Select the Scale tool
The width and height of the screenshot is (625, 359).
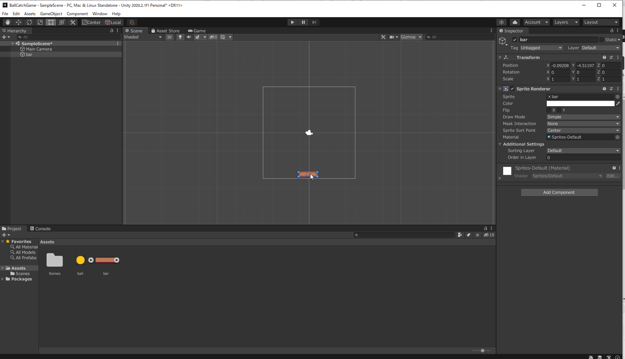(40, 22)
